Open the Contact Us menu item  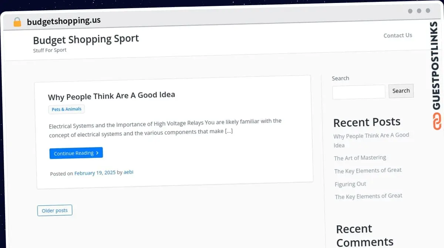398,36
